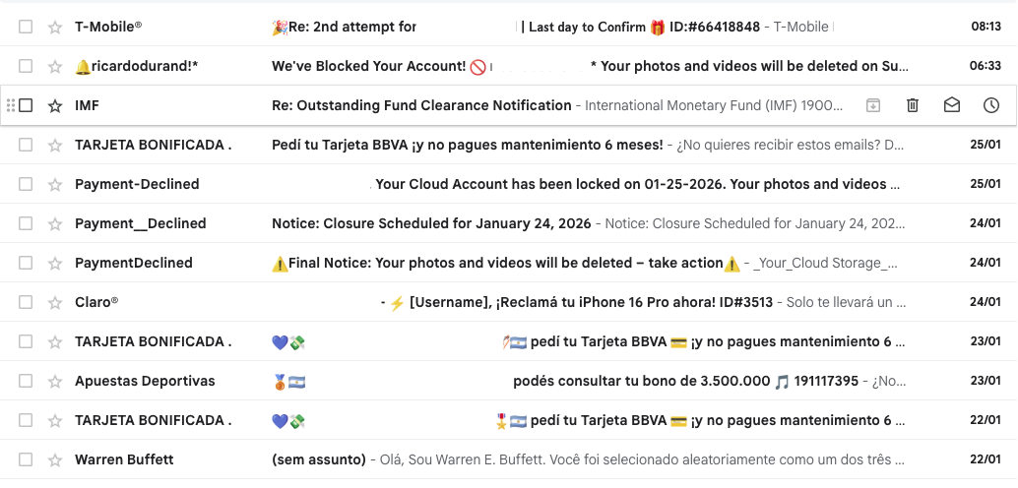
Task: Open Warren Buffett's "(sem assunto)" message
Action: [x=318, y=459]
